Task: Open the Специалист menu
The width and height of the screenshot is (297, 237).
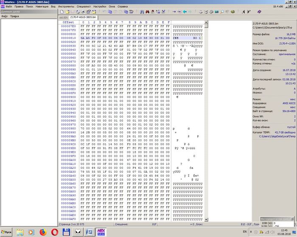Action: (x=86, y=7)
